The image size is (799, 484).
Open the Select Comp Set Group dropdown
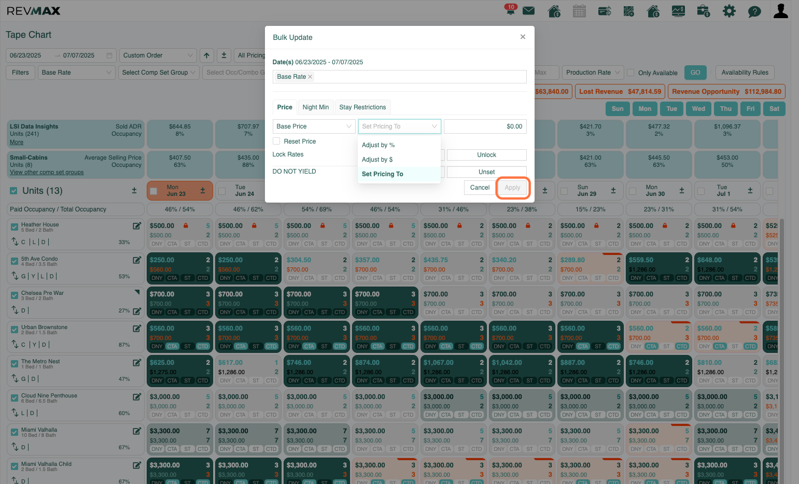coord(159,73)
